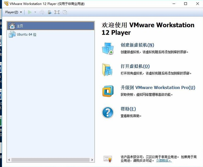
Task: Click the green power-on play button
Action: pyautogui.click(x=30, y=12)
